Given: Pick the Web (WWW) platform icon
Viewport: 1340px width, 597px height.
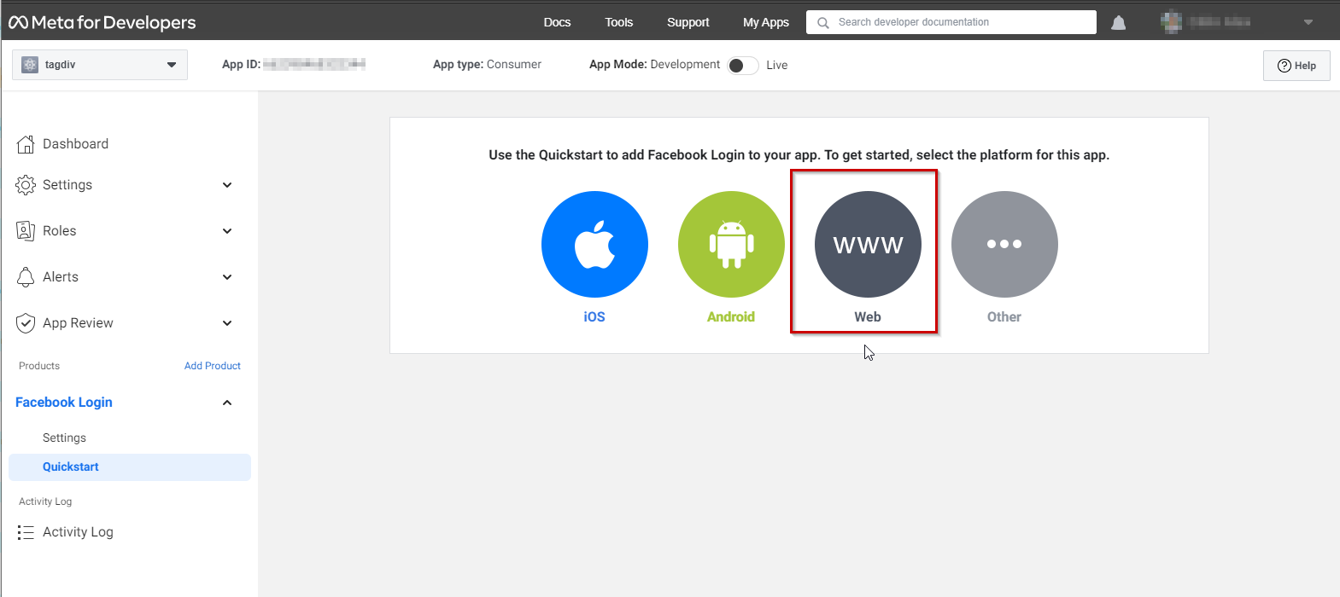Looking at the screenshot, I should [868, 244].
